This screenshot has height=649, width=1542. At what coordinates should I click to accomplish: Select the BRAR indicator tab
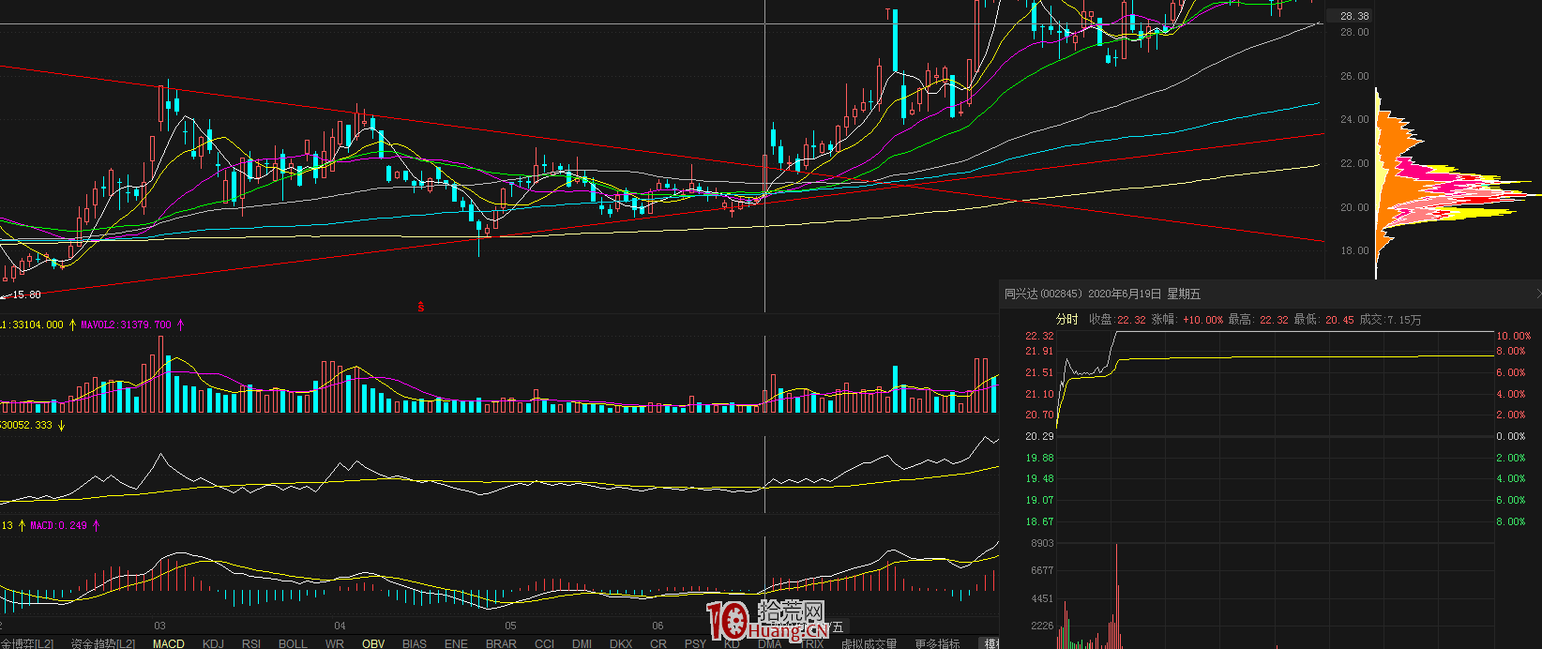501,643
